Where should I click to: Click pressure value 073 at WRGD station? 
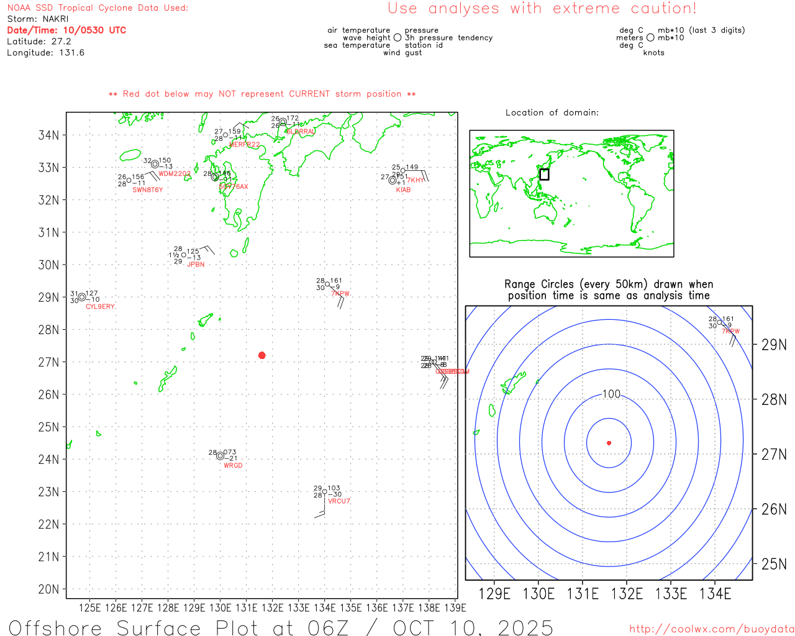pyautogui.click(x=230, y=452)
